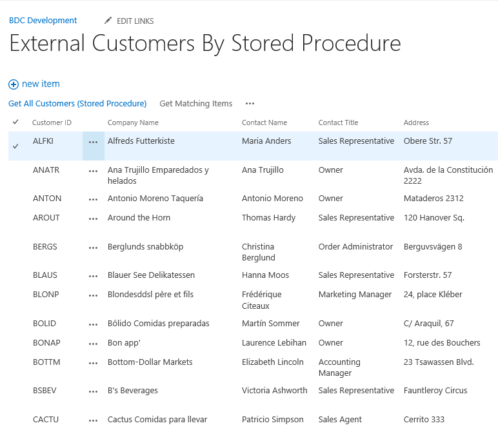The image size is (498, 430).
Task: Click the plus icon for new item
Action: 14,84
